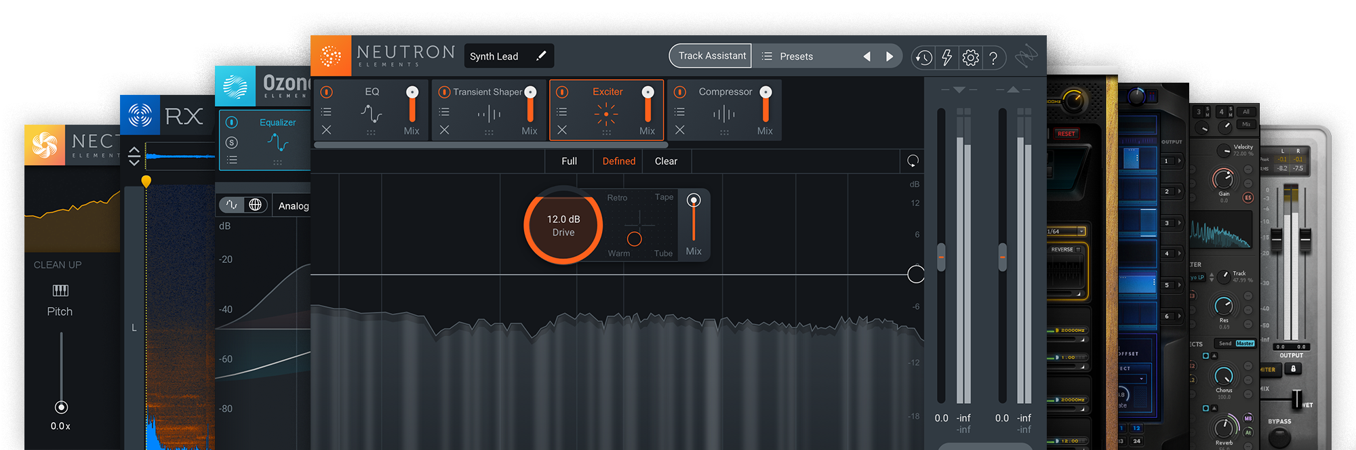Click the Solo S button in Ozone Equalizer
The width and height of the screenshot is (1356, 450).
tap(232, 142)
